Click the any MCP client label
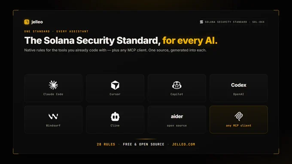 [239, 125]
